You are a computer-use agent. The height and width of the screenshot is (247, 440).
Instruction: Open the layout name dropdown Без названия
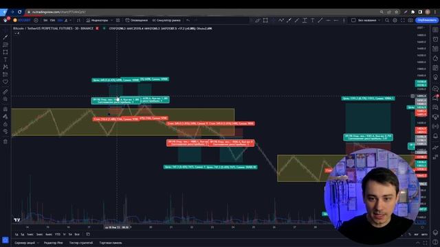coord(369,20)
